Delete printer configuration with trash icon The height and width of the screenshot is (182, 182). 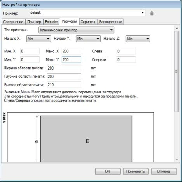(152, 13)
